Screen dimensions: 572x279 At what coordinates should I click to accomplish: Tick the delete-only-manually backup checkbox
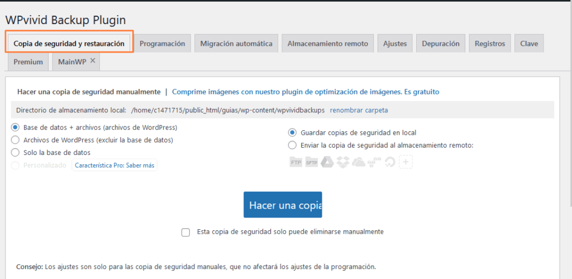pos(185,232)
